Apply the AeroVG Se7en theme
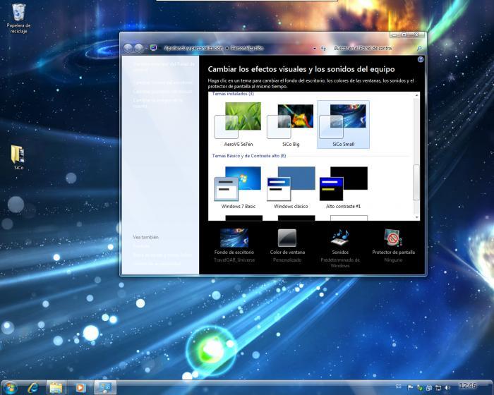 (239, 124)
